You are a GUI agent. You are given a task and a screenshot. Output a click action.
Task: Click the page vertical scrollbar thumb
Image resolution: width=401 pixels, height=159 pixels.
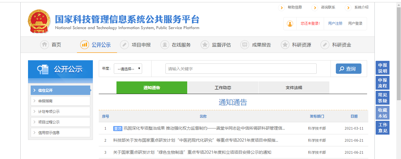click(x=399, y=54)
